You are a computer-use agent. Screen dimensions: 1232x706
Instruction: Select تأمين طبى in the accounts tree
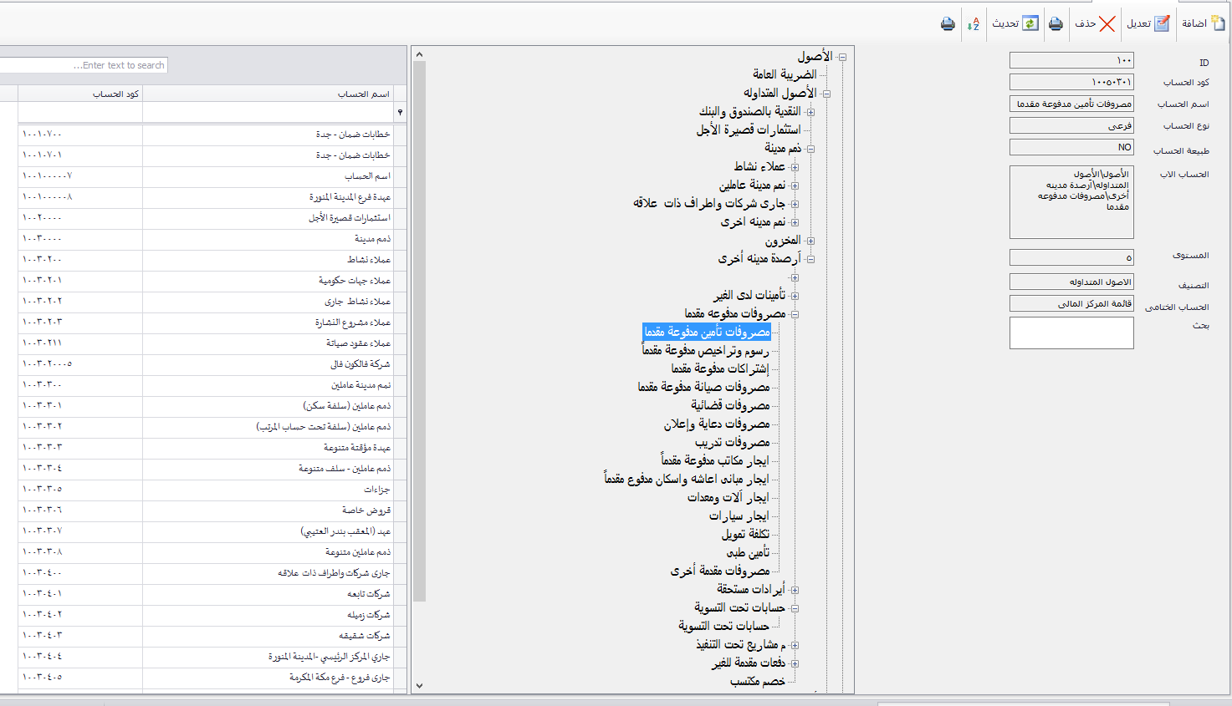pos(747,553)
